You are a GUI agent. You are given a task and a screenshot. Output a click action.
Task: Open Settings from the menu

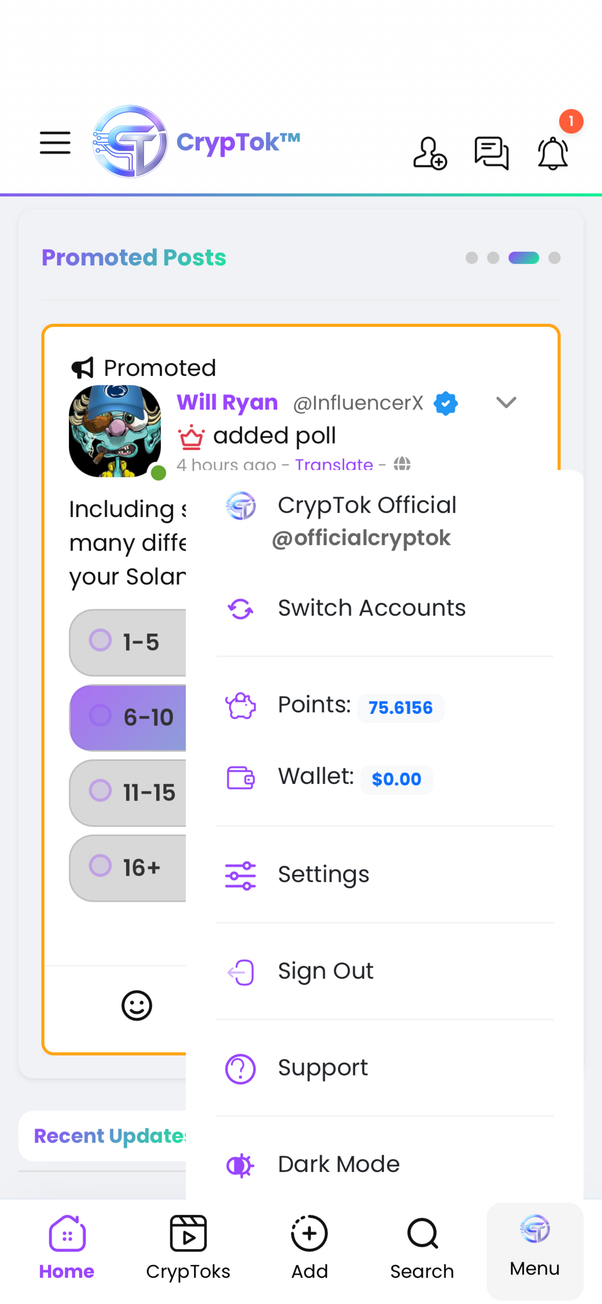324,874
